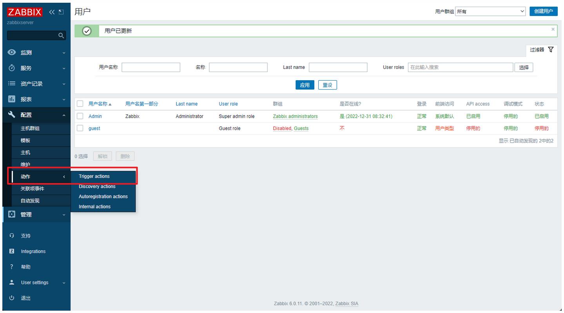This screenshot has height=313, width=564.
Task: Click guest's 停用的 status link
Action: pyautogui.click(x=542, y=128)
